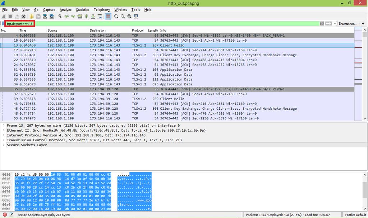Viewport: 368px width, 218px height.
Task: Expand the Internet Protocol Version 4 row
Action: 4,135
